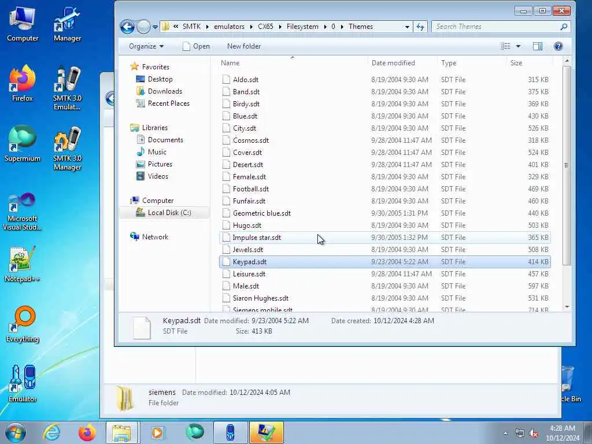
Task: Open Recent Places in navigation pane
Action: coord(168,103)
